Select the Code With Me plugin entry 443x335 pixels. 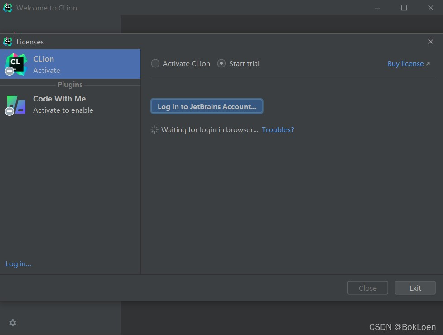(70, 105)
